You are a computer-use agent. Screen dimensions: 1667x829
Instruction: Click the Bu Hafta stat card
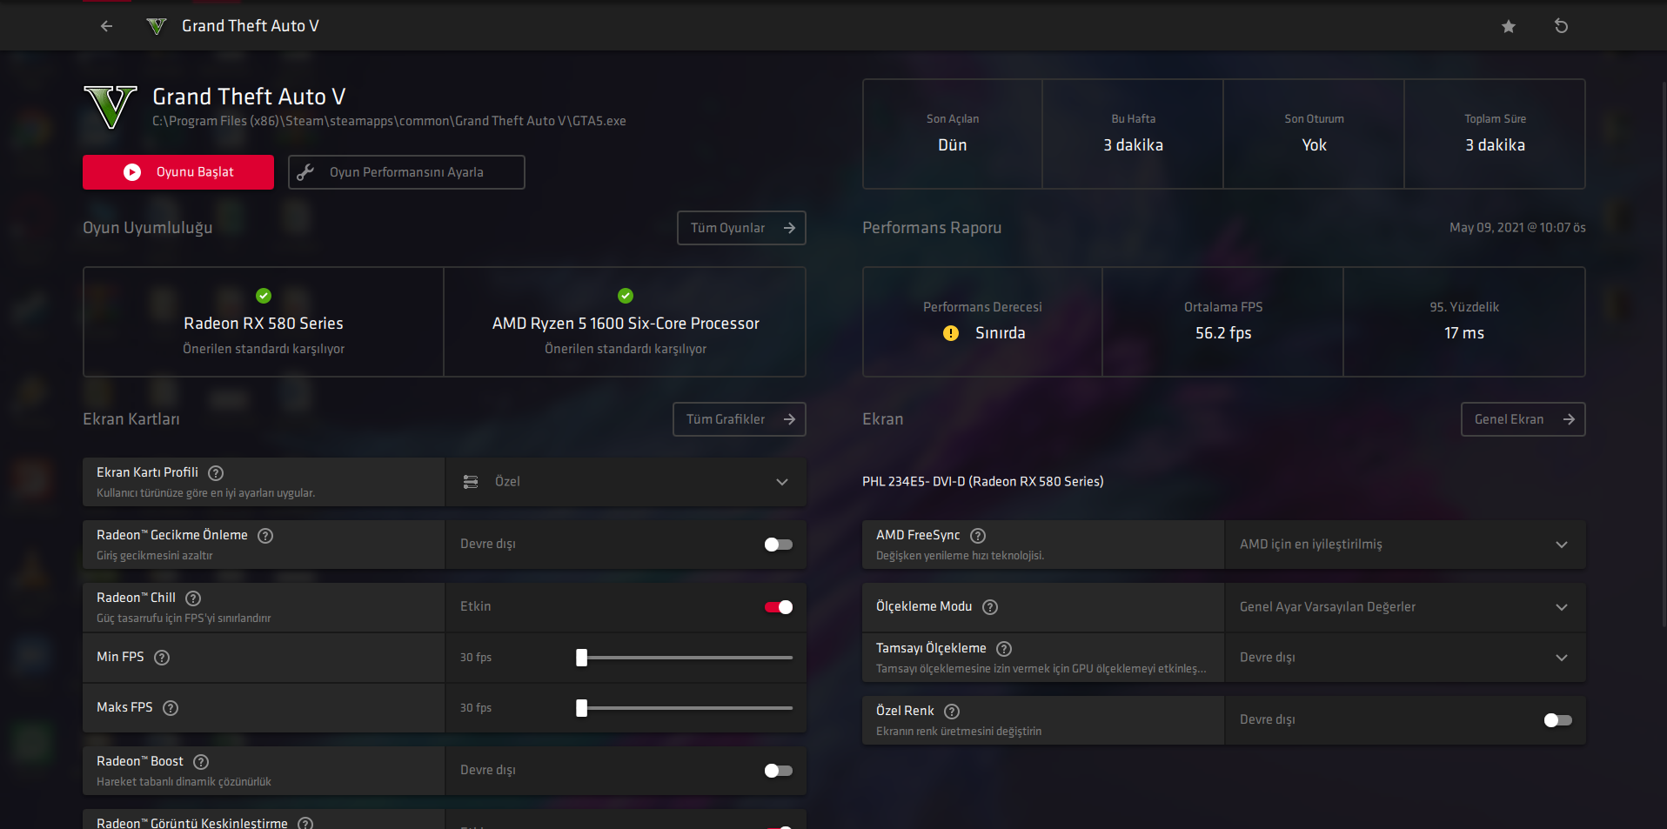(1133, 134)
